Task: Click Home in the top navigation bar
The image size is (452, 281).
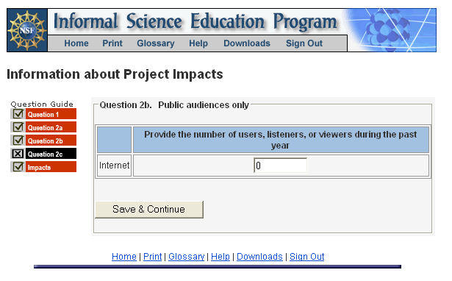Action: [76, 43]
